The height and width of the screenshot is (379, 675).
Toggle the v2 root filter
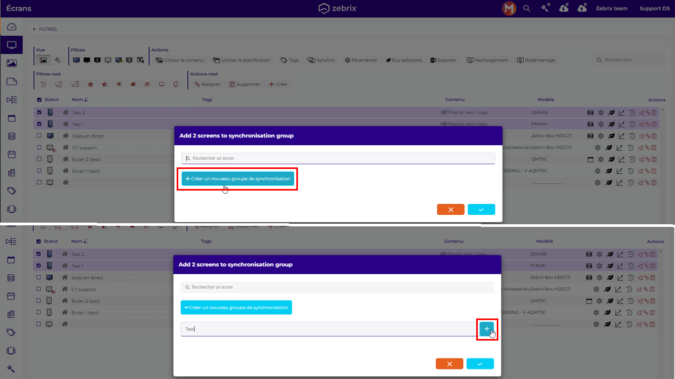59,84
